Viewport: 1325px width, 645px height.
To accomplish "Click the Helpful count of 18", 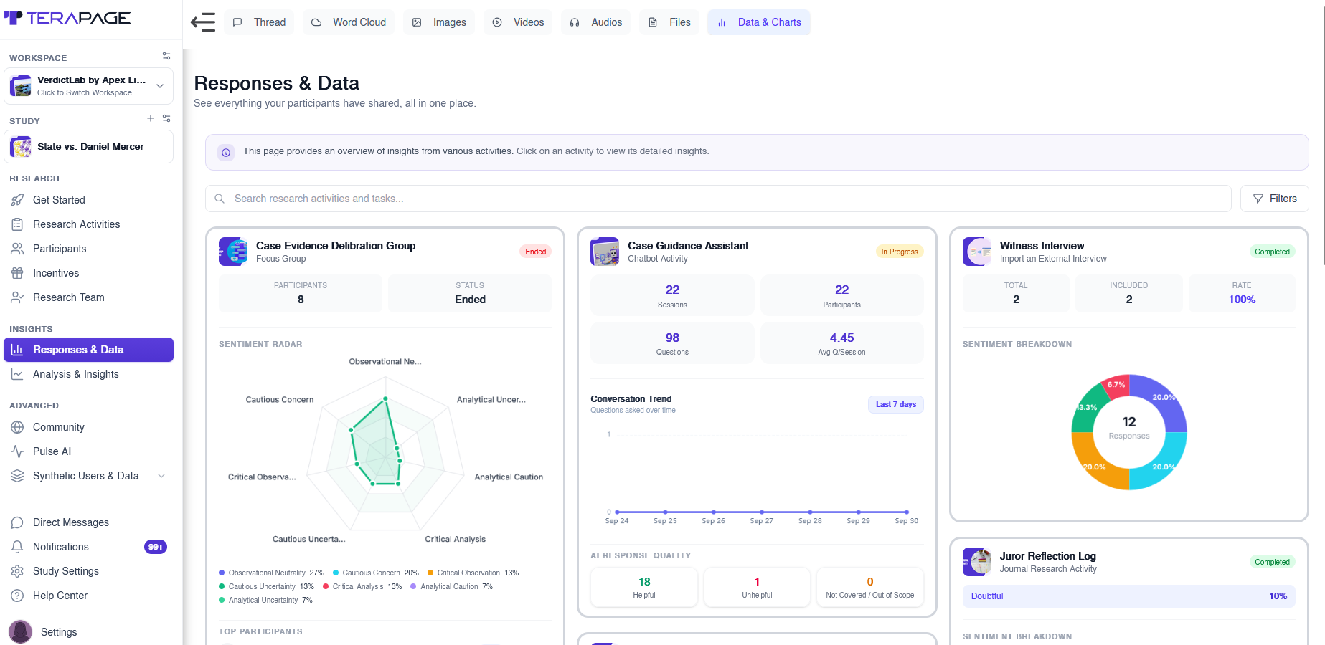I will (644, 582).
